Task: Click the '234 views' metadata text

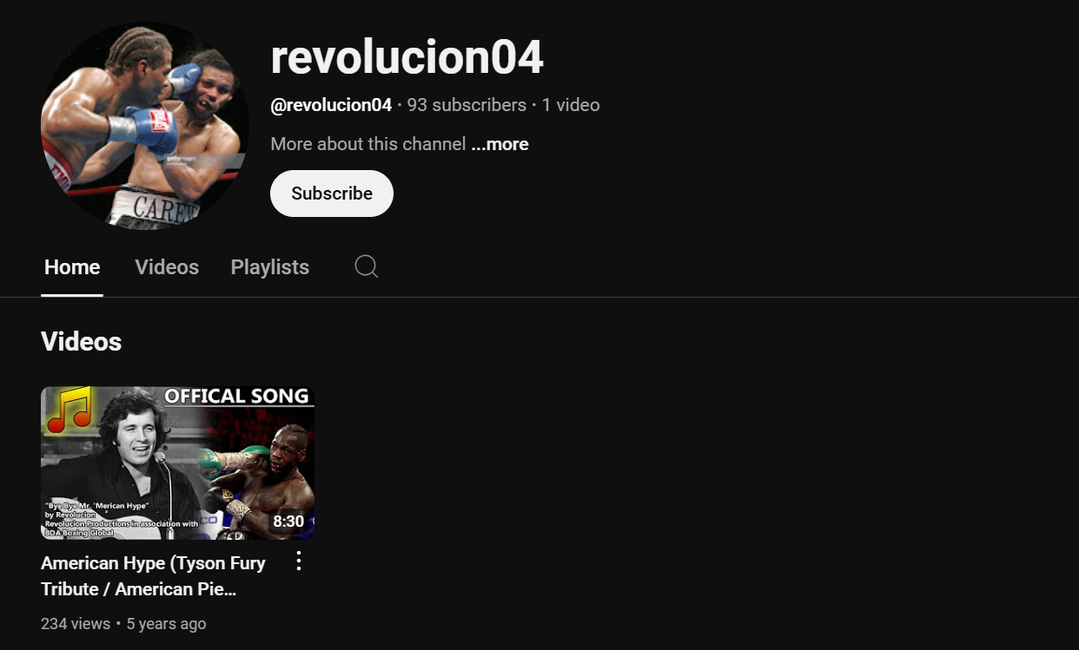Action: pos(76,624)
